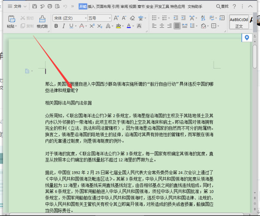260x216 pixels.
Task: Toggle bold formatting
Action: coord(55,26)
